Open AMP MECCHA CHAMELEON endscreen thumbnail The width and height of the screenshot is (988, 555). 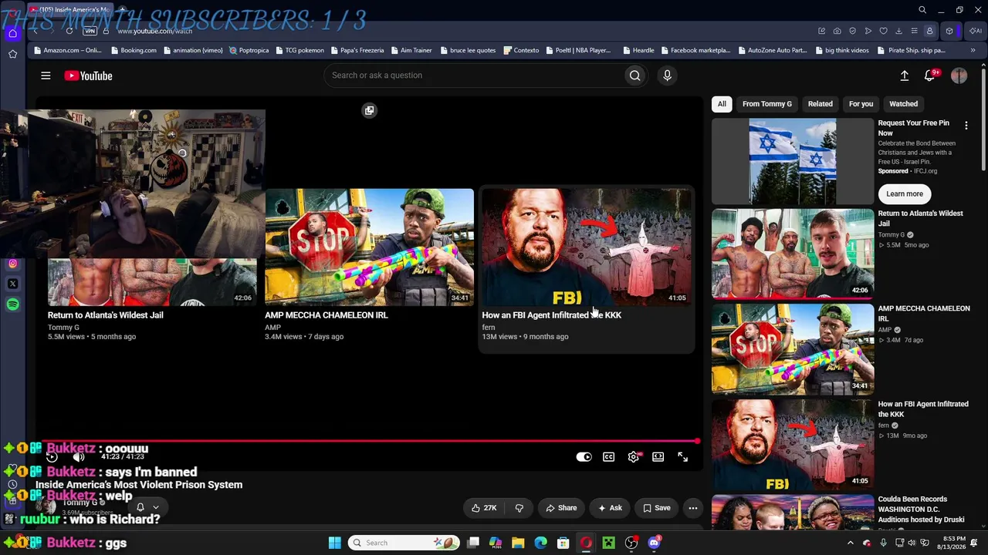click(369, 247)
